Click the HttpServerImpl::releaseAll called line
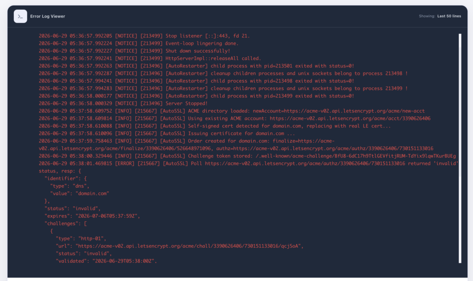 150,59
